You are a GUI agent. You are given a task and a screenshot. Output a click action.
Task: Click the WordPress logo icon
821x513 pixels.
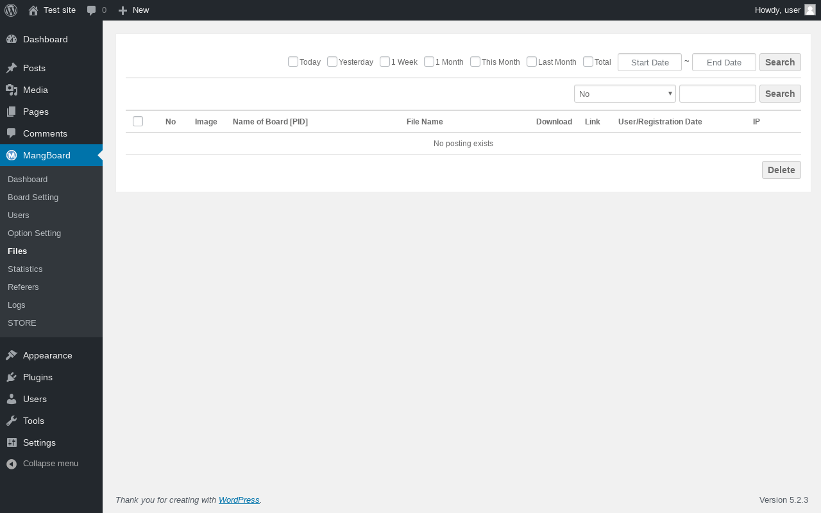(x=11, y=10)
